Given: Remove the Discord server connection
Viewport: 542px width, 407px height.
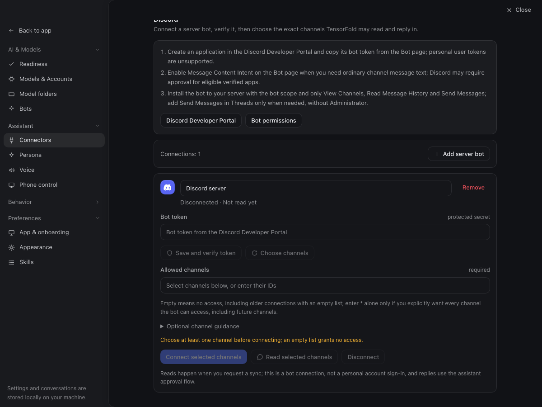Looking at the screenshot, I should point(473,188).
